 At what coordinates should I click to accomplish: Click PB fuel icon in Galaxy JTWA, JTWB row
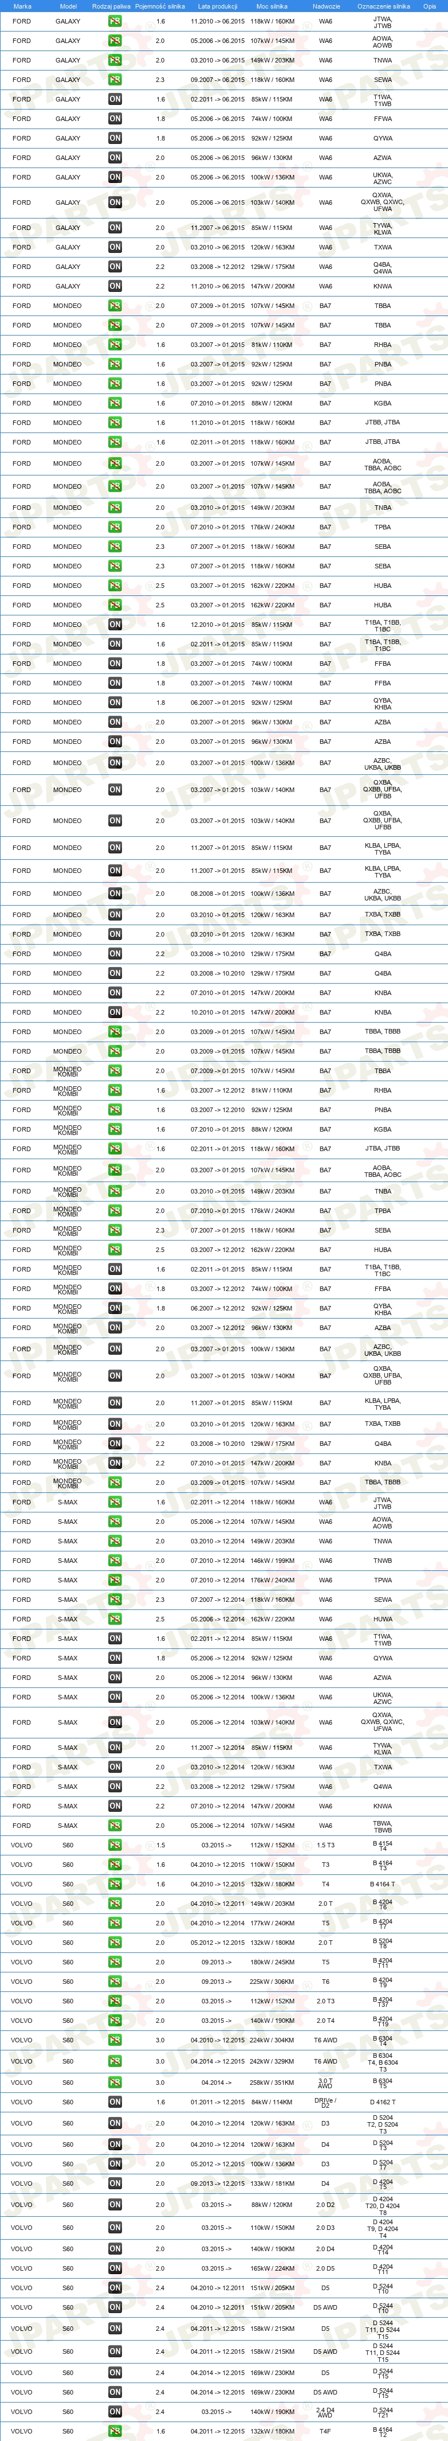[x=115, y=21]
